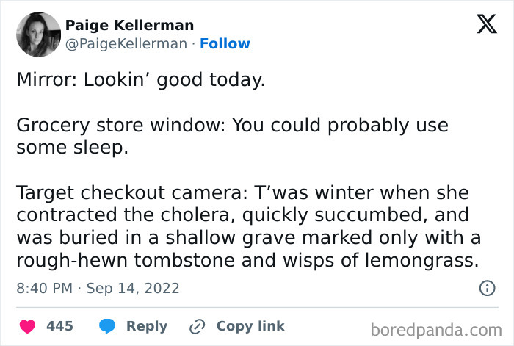Click the Copy link label
Viewport: 514px width, 346px height.
250,326
